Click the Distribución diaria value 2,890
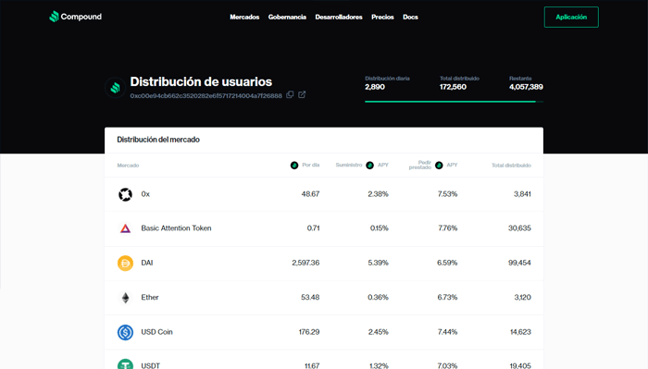Screen dimensions: 648x369 tap(375, 87)
